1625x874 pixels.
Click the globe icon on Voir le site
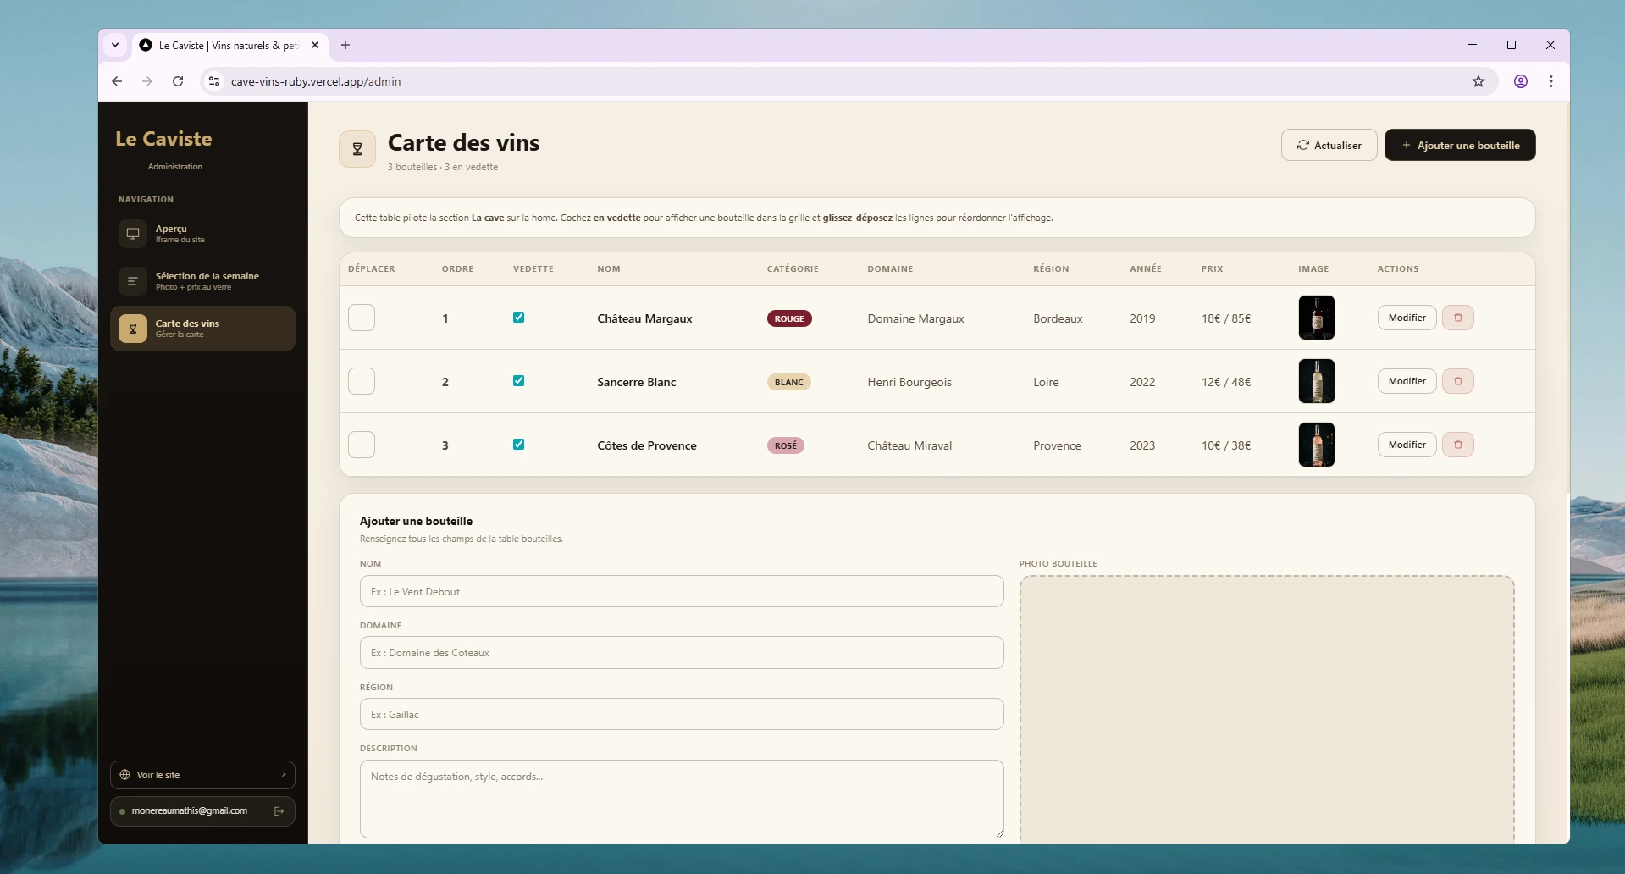click(124, 774)
